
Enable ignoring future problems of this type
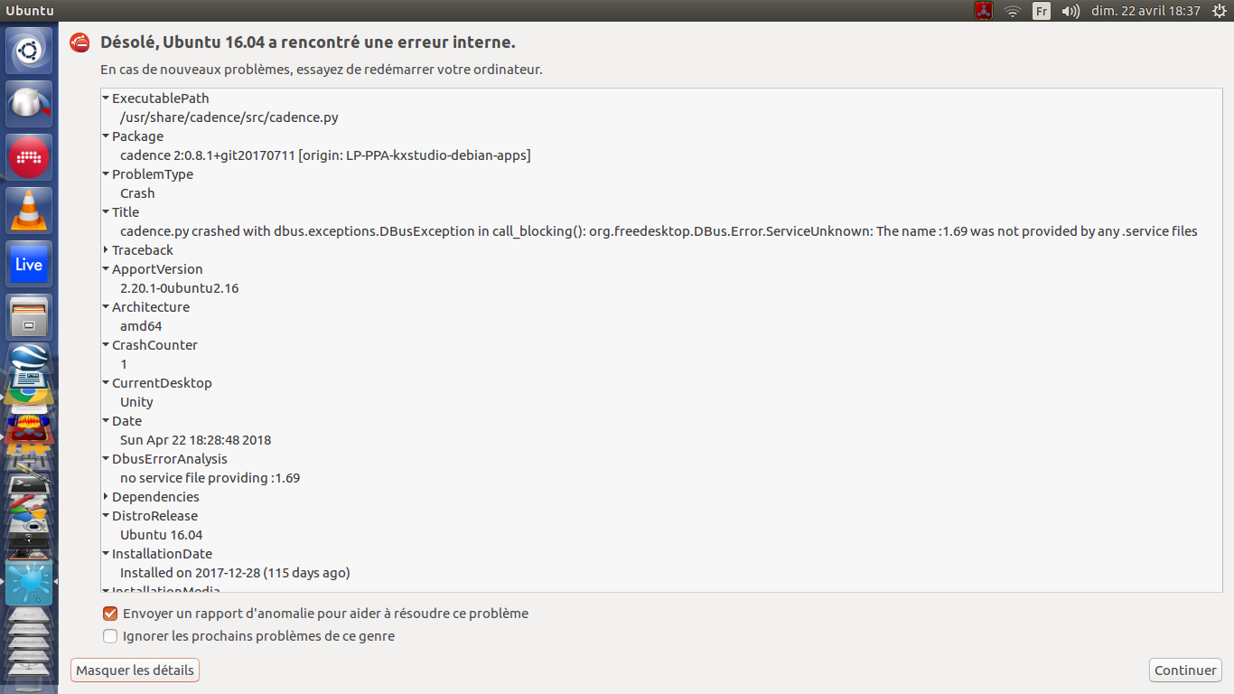tap(110, 636)
